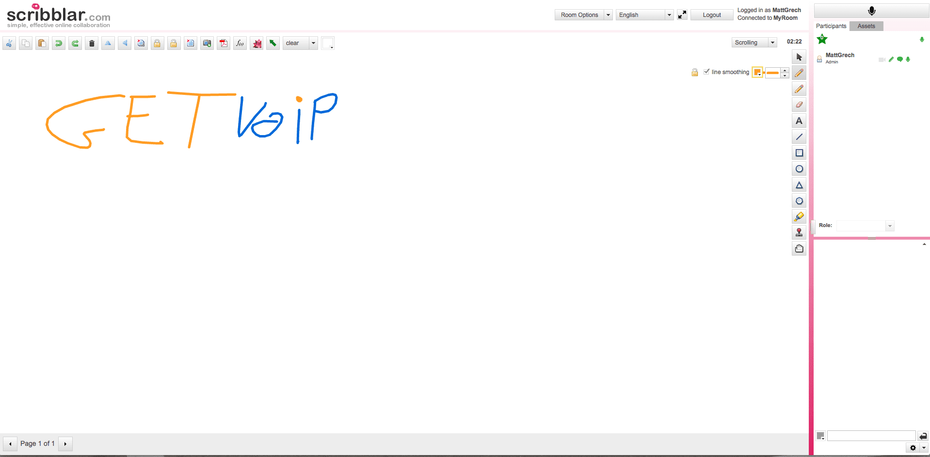Switch to the Participants tab
Viewport: 930px width, 457px height.
click(x=831, y=26)
